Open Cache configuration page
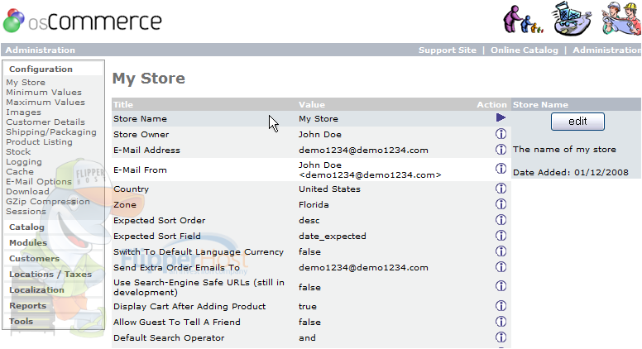642x349 pixels. coord(20,171)
